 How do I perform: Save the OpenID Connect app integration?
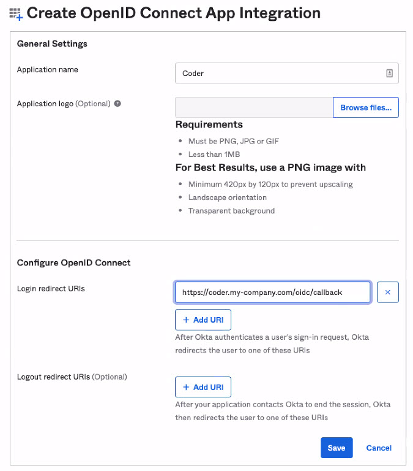pyautogui.click(x=337, y=448)
